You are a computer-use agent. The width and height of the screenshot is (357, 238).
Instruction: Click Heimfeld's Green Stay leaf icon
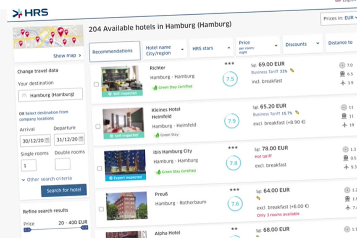[x=157, y=136]
